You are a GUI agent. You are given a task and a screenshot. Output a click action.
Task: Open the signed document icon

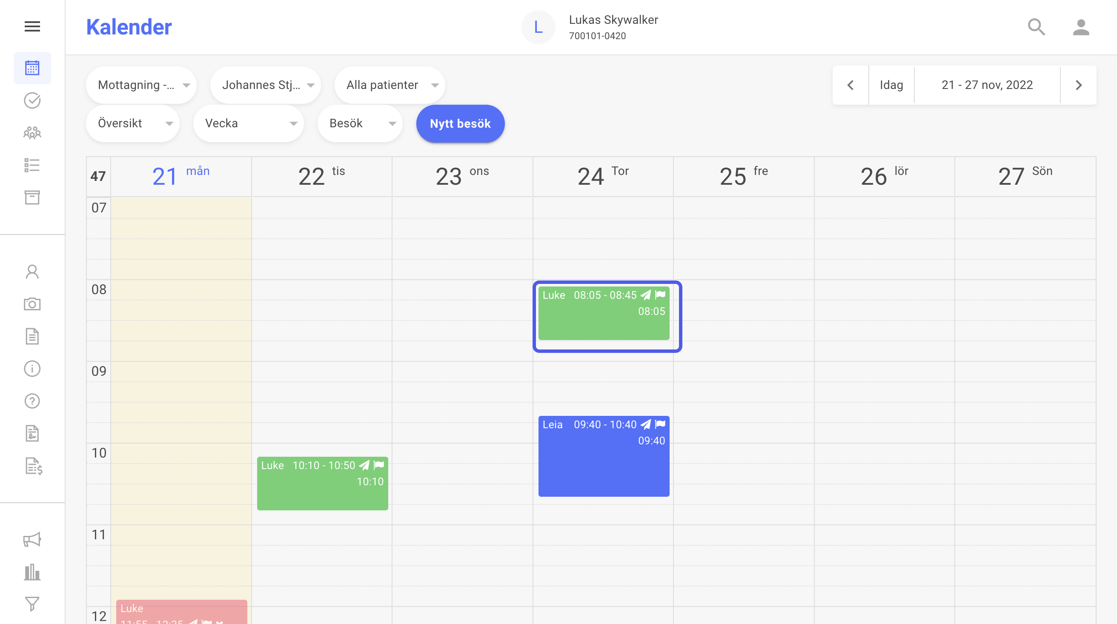pos(32,434)
